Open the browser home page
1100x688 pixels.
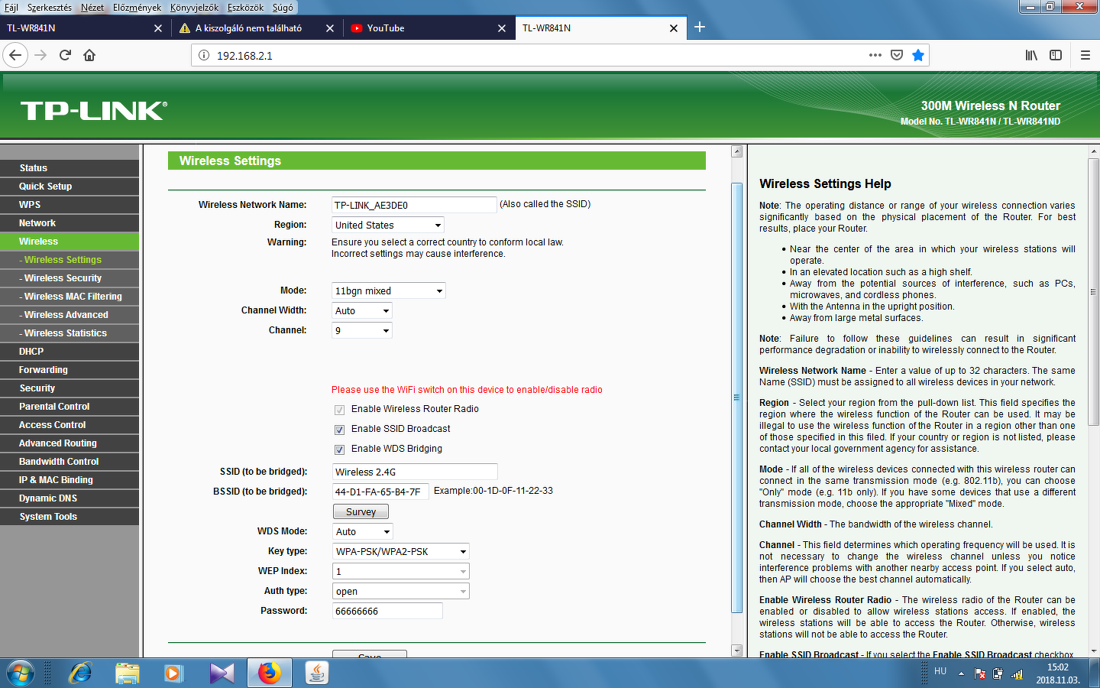tap(89, 55)
